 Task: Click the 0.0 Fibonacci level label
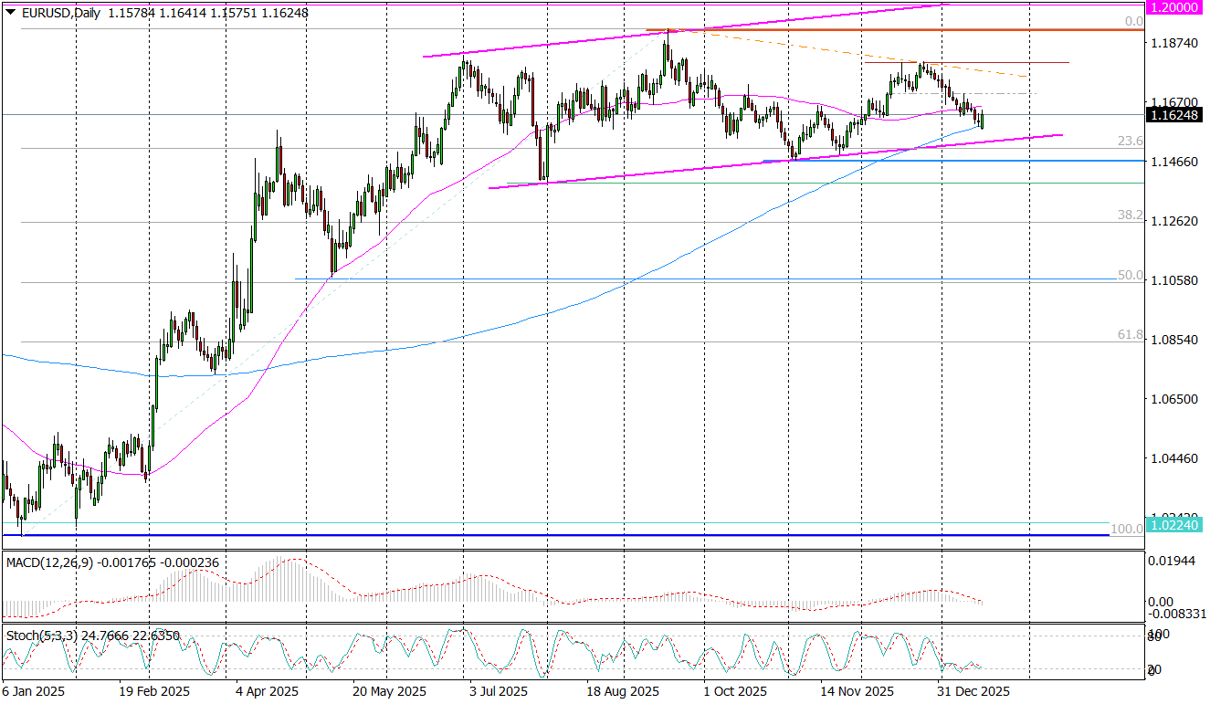tap(1133, 21)
